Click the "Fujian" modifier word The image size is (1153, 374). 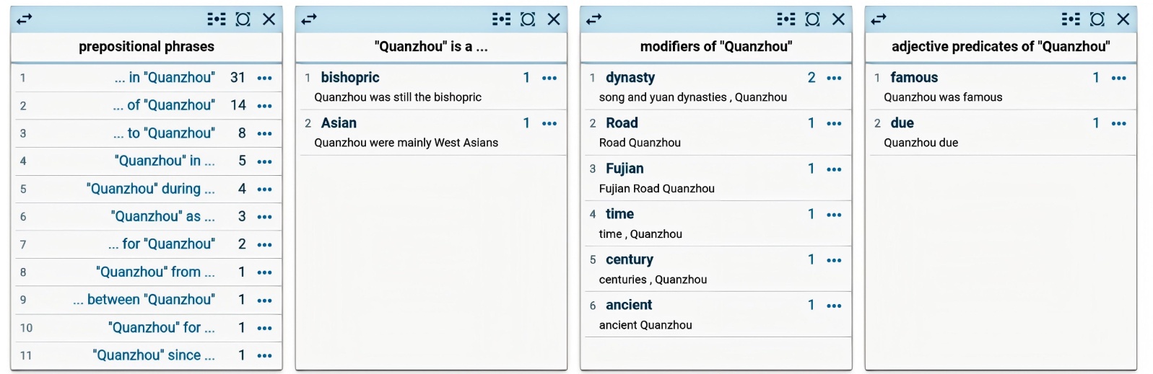point(625,169)
